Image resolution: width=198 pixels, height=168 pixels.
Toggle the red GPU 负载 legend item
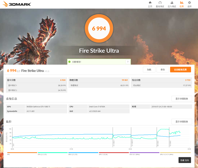tap(114, 153)
